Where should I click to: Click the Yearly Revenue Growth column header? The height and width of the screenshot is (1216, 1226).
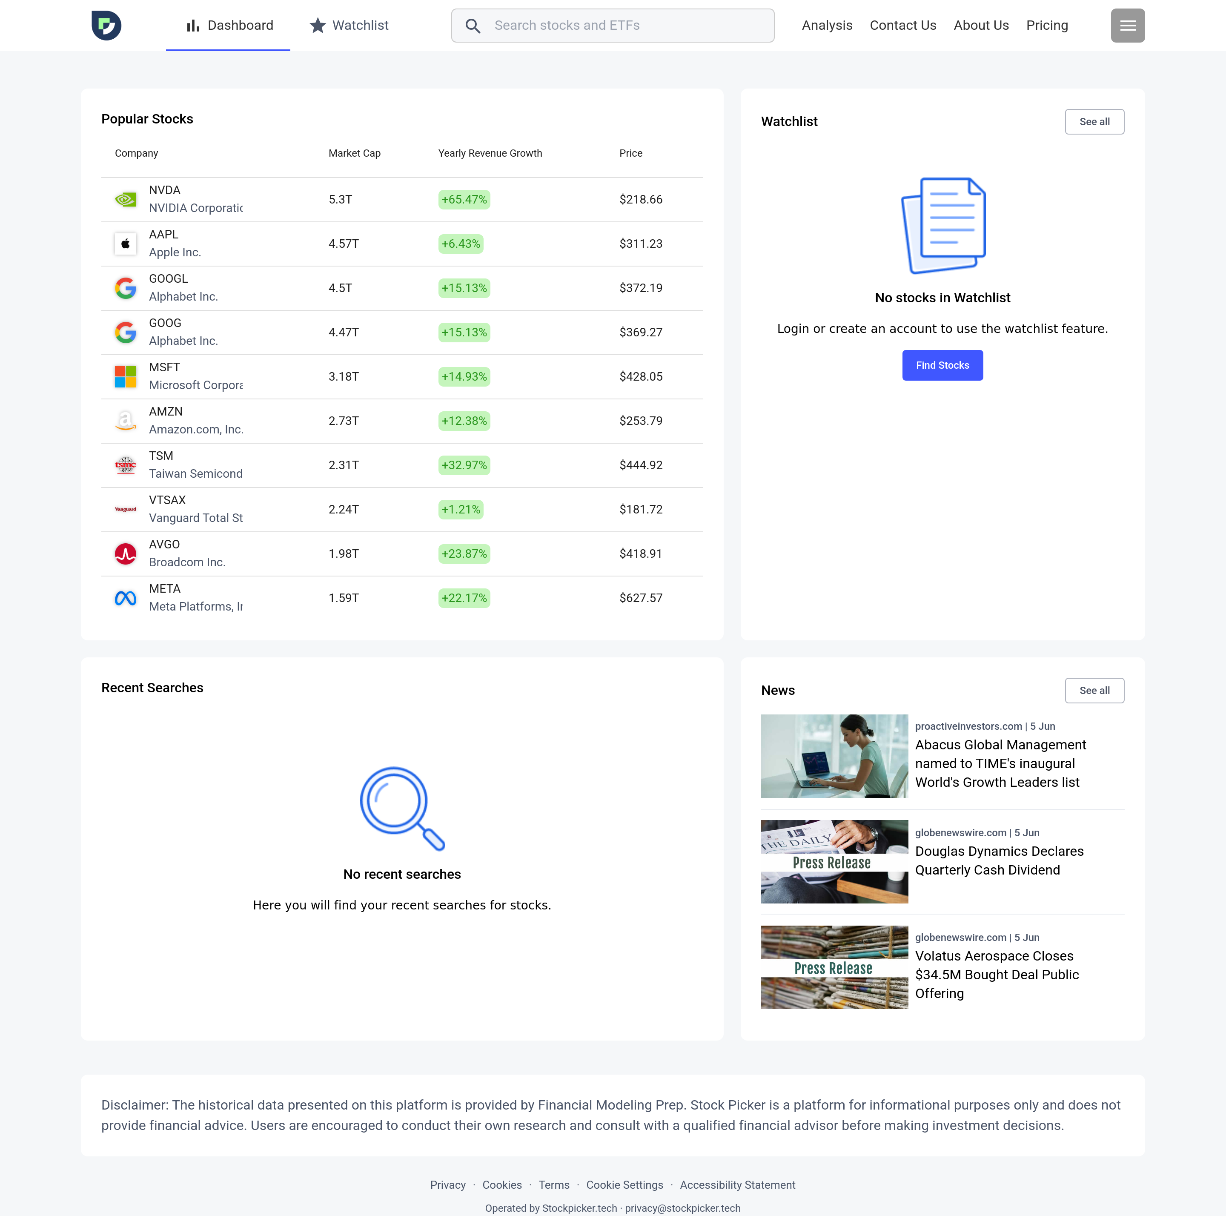pos(490,153)
